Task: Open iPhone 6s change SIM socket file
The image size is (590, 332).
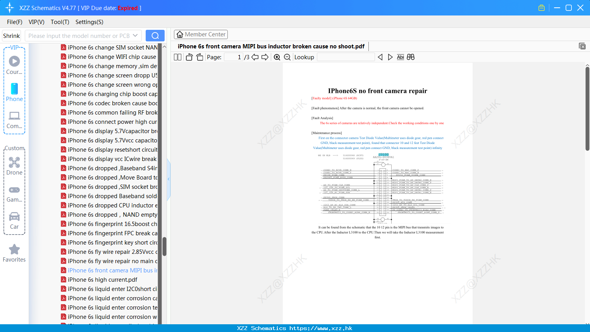Action: (x=109, y=48)
